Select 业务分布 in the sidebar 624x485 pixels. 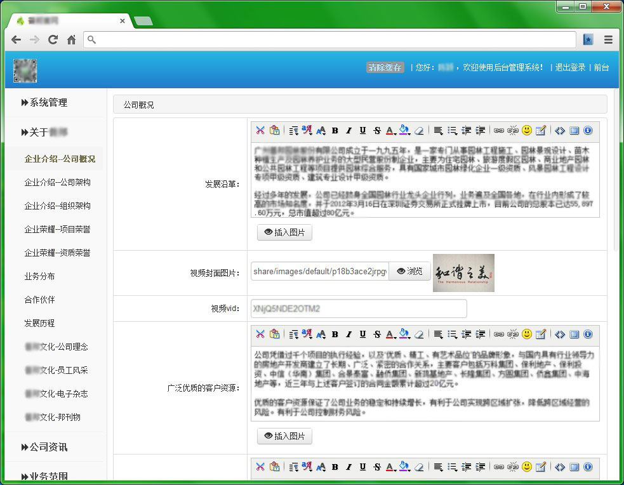click(39, 276)
